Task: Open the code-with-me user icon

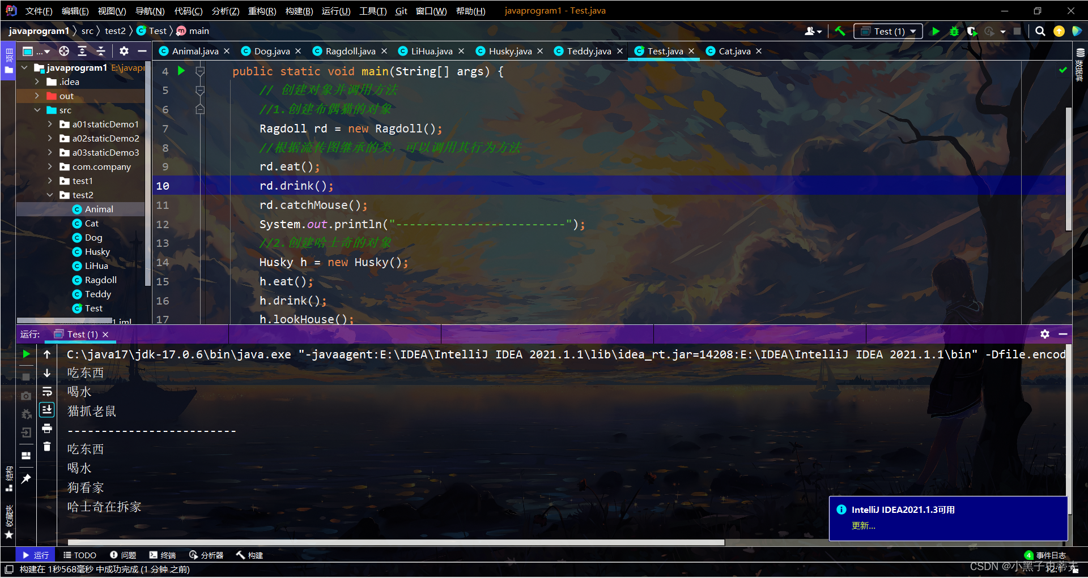Action: tap(813, 31)
